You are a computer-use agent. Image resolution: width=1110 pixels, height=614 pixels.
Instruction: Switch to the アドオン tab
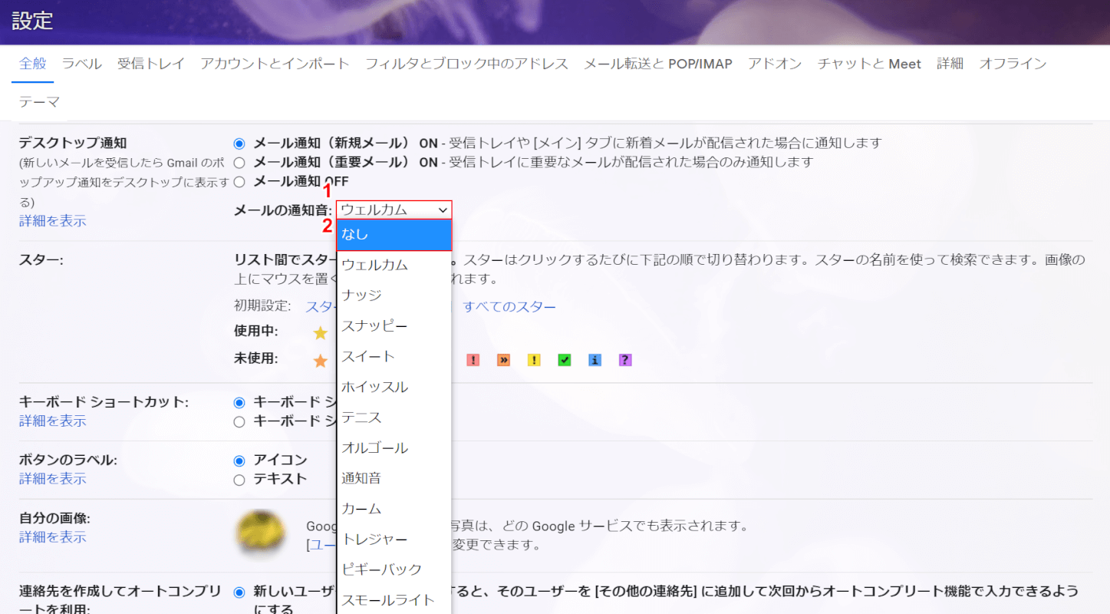tap(775, 64)
